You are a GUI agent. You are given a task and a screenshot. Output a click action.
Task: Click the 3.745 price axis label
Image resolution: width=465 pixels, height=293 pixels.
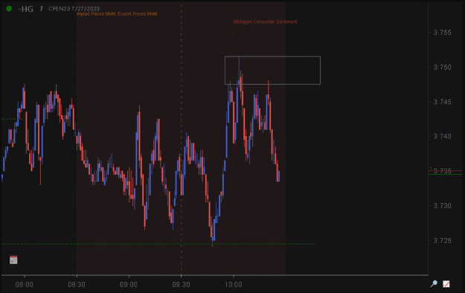442,102
